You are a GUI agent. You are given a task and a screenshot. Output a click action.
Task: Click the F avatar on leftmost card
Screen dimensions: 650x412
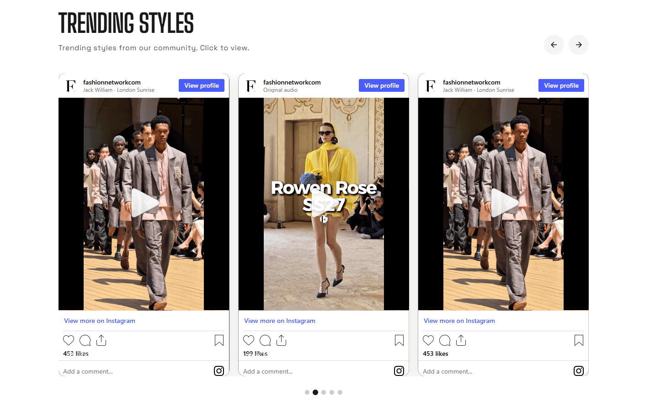click(x=71, y=86)
